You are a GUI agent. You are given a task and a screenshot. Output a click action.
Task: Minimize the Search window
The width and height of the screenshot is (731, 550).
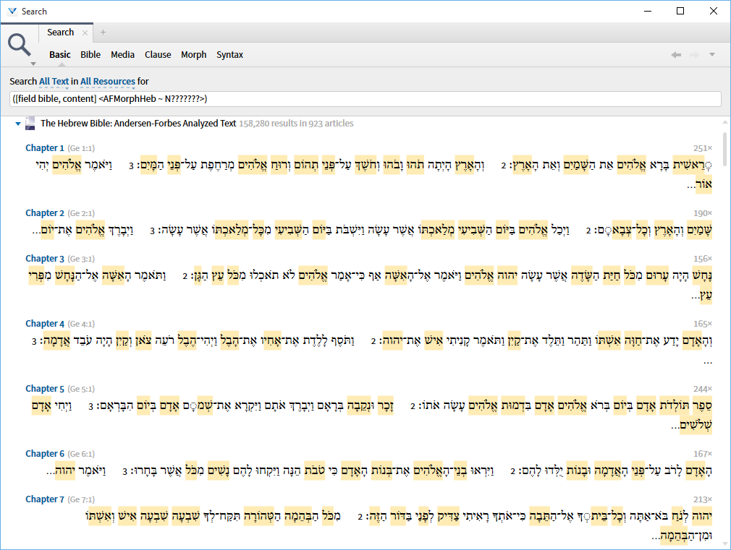point(648,11)
